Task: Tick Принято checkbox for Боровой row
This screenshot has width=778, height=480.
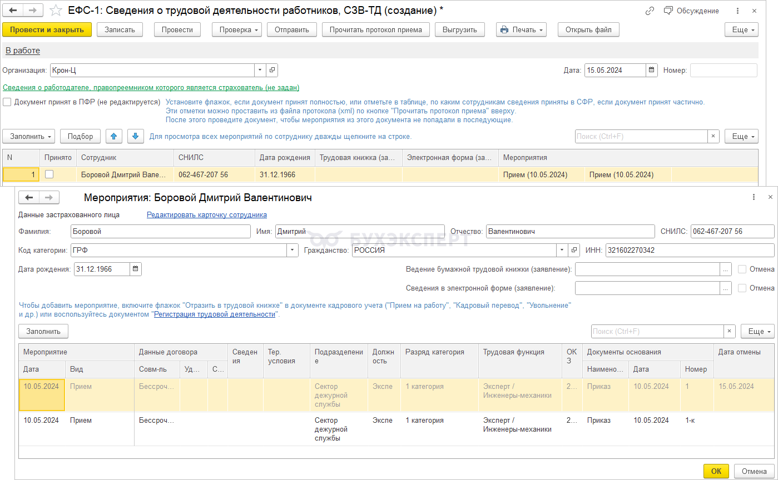Action: coord(49,174)
